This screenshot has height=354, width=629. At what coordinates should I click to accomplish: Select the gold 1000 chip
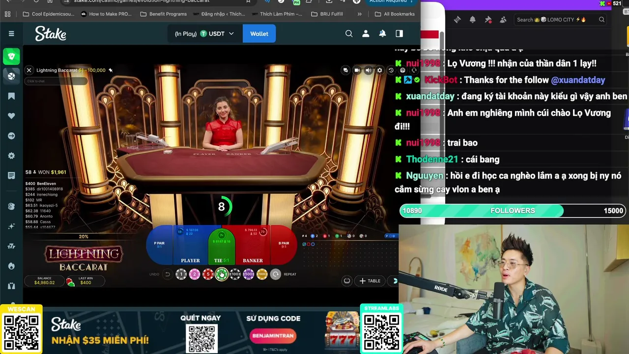point(262,274)
